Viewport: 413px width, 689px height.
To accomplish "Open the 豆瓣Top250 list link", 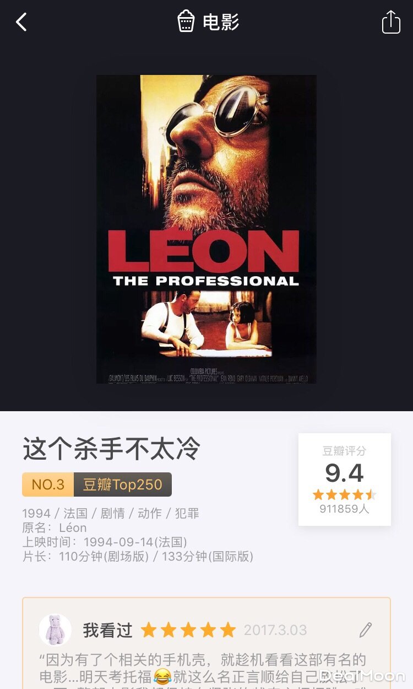I will [x=123, y=485].
